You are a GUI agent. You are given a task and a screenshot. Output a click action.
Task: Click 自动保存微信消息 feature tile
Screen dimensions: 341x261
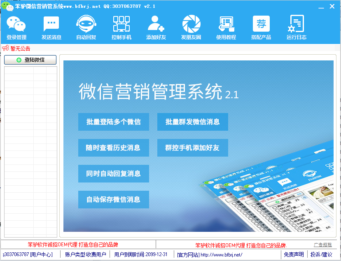(114, 199)
